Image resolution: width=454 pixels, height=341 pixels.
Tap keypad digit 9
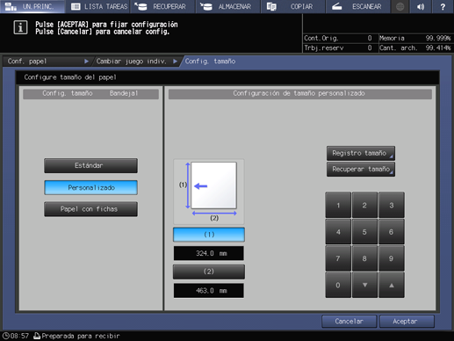click(392, 258)
